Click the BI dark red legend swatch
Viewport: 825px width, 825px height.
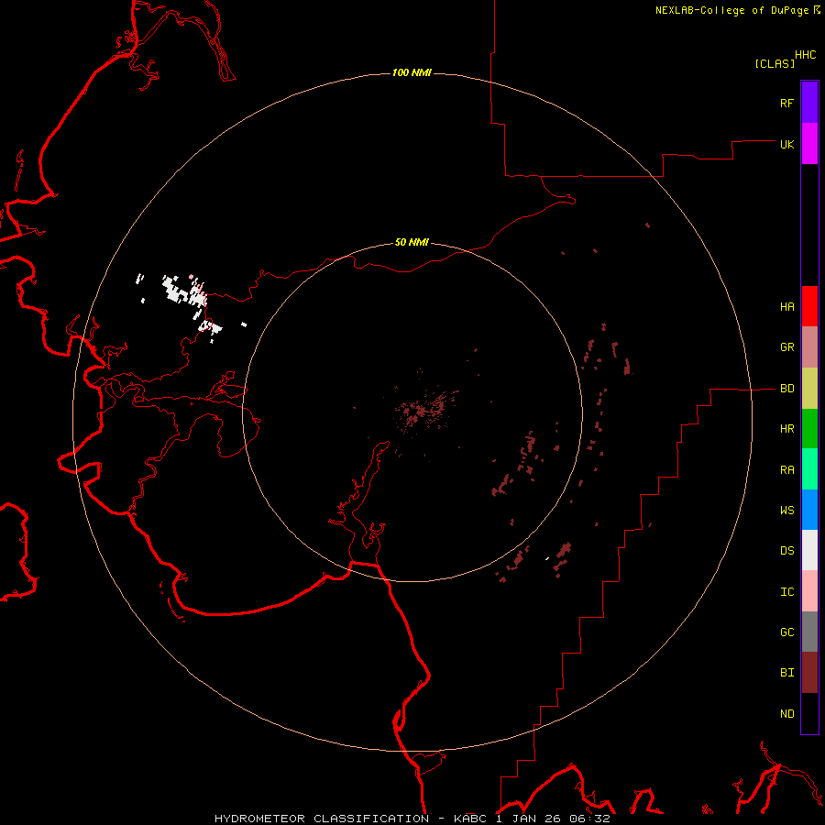click(809, 673)
